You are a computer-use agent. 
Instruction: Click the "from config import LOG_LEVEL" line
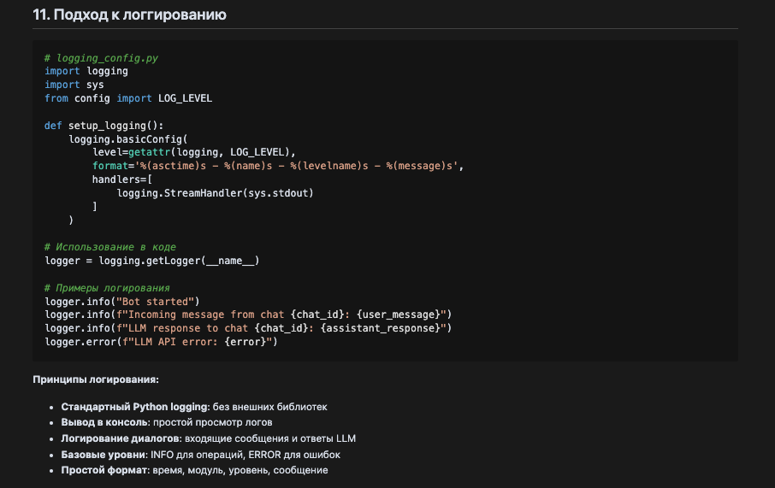tap(128, 98)
